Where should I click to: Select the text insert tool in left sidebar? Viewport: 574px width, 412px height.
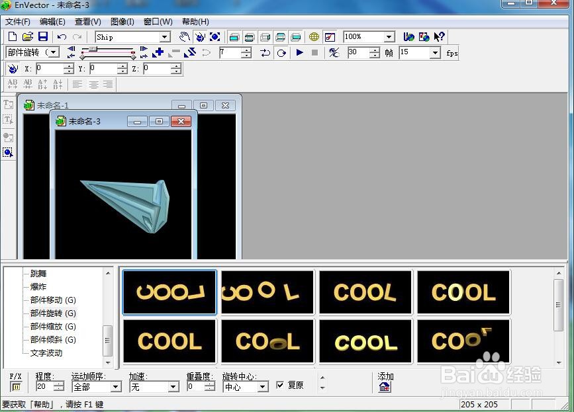[8, 104]
